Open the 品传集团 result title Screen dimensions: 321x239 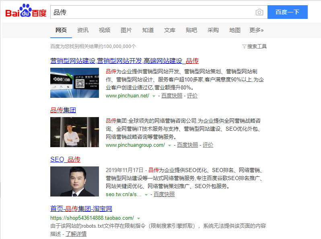(x=63, y=110)
